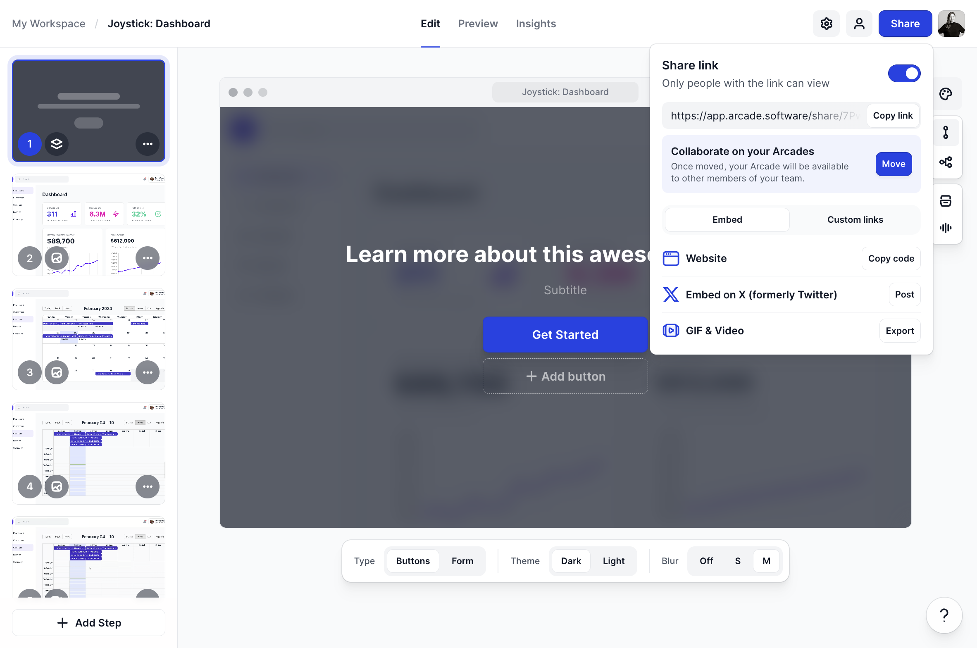Screen dimensions: 977x648
Task: Expand step 2 options with three-dot menu
Action: (147, 257)
